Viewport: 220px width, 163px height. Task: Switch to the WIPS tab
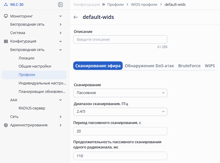[x=210, y=66]
